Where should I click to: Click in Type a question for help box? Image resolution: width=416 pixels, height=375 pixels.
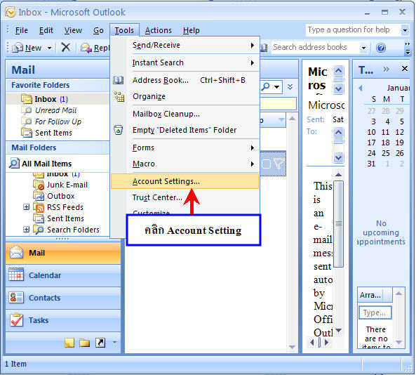[x=353, y=29]
